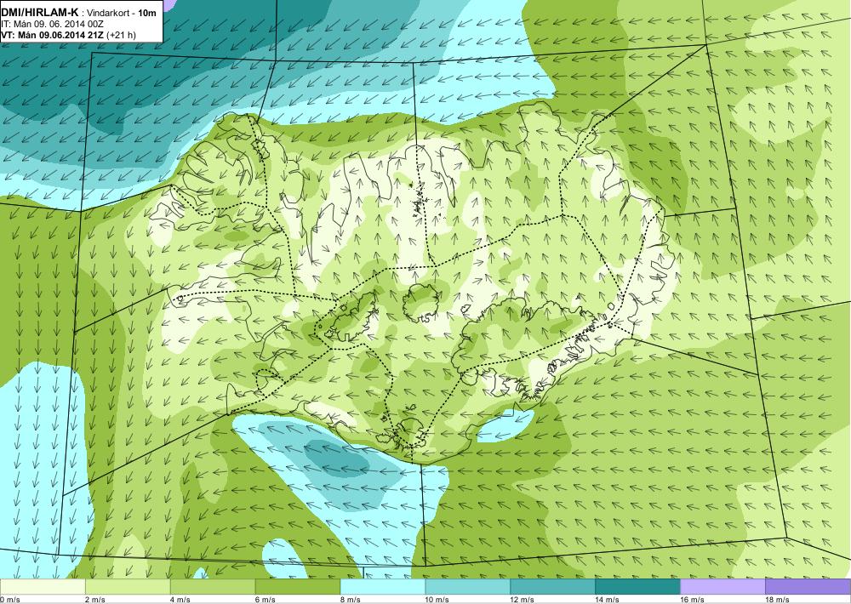Select the "12 m/s" legend label

523,600
